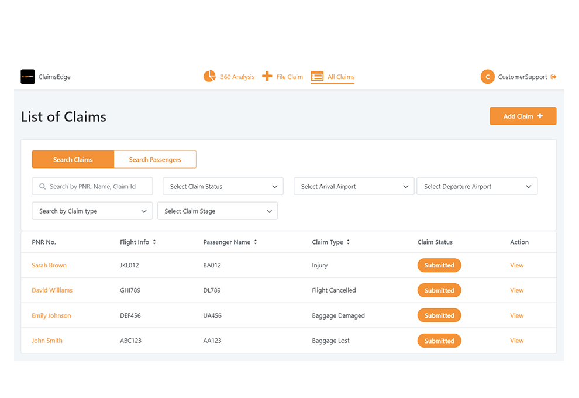Image resolution: width=579 pixels, height=398 pixels.
Task: Click the All Claims list icon
Action: [317, 76]
